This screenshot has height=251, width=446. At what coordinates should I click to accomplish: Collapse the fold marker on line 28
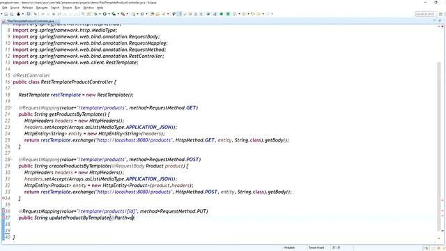click(x=11, y=160)
